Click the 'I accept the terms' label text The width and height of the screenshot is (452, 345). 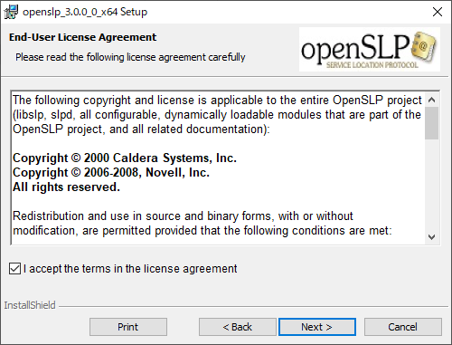pos(130,269)
